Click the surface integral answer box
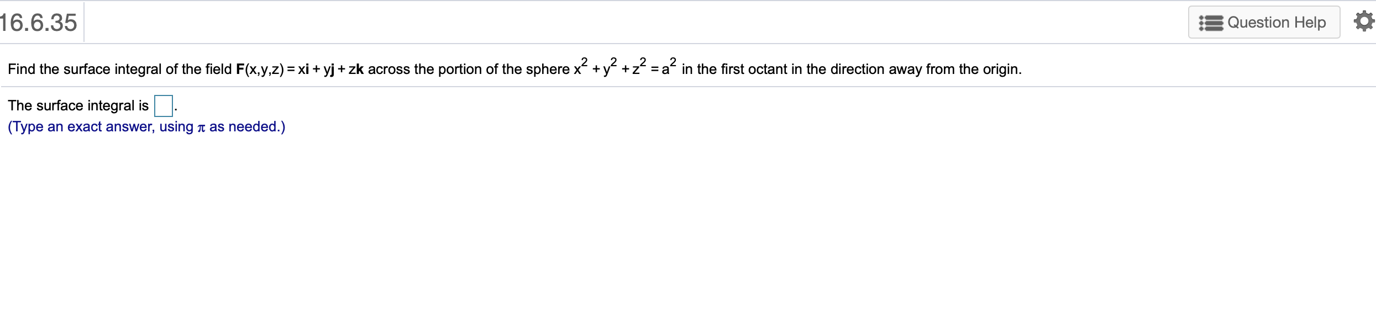The image size is (1376, 319). [x=163, y=105]
